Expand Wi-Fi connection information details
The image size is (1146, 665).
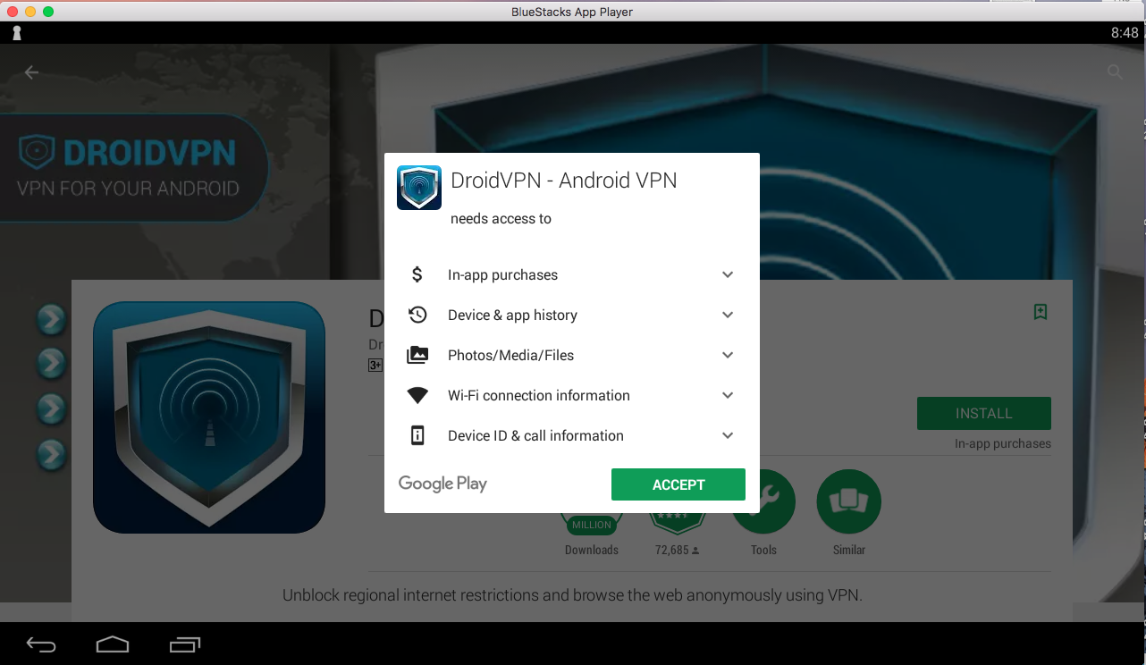(728, 396)
